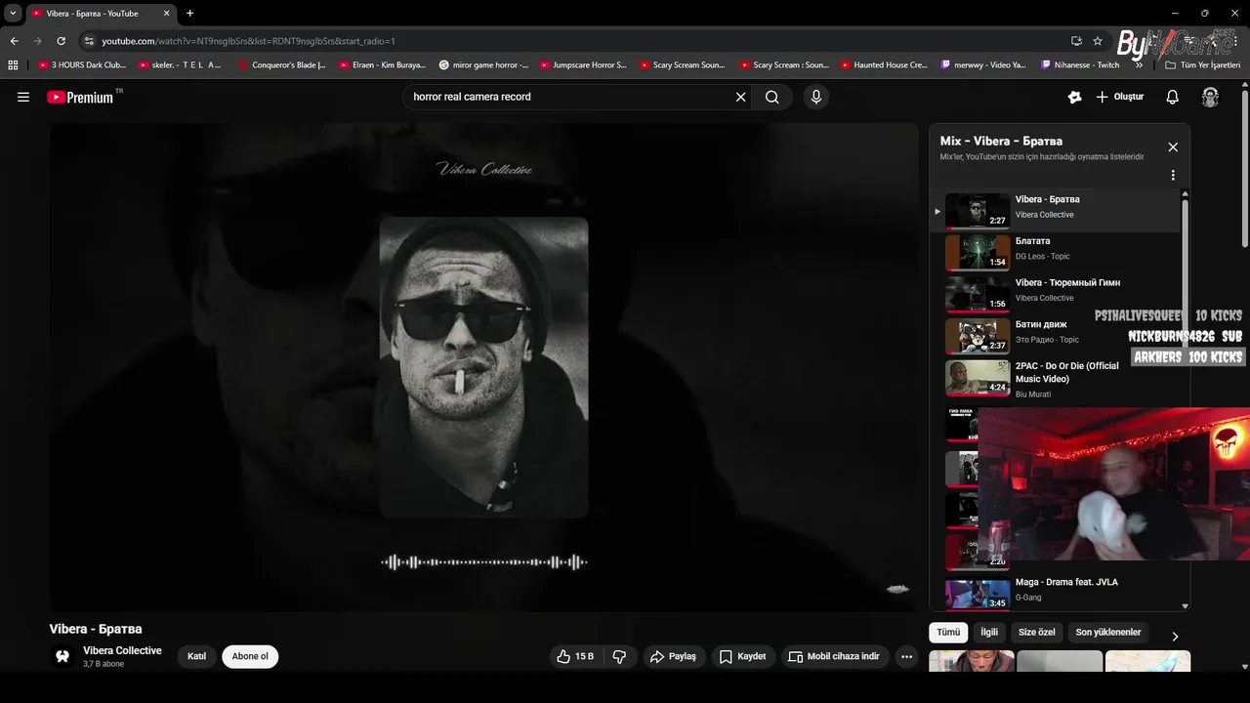Screen dimensions: 1250x703
Task: Dislike the video
Action: coord(619,657)
